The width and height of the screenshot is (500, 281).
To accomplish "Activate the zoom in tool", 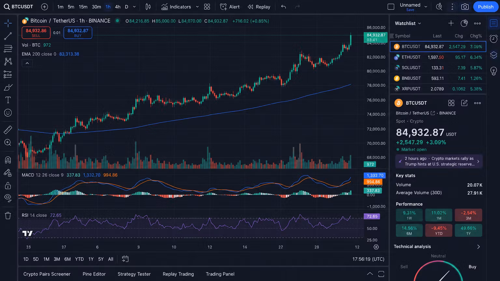I will click(8, 142).
